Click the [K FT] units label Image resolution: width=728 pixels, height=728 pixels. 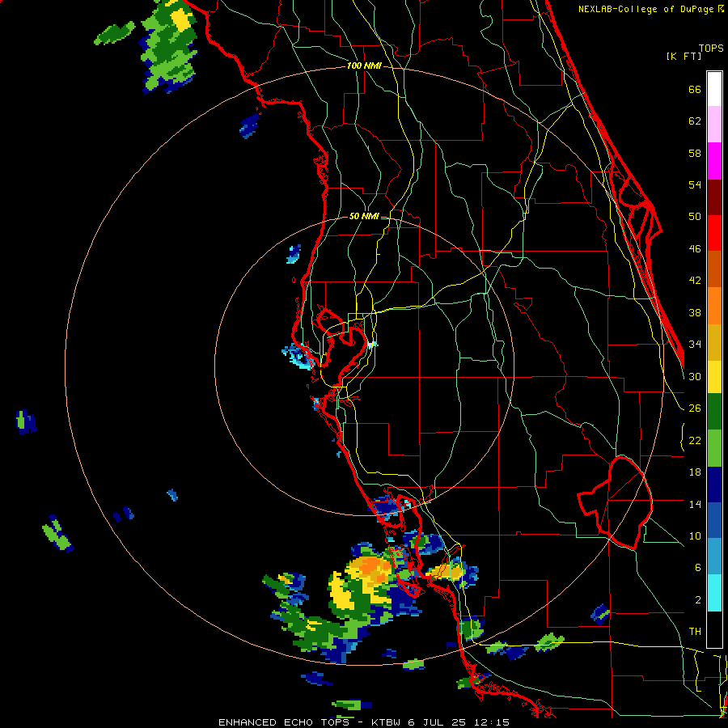[x=684, y=56]
